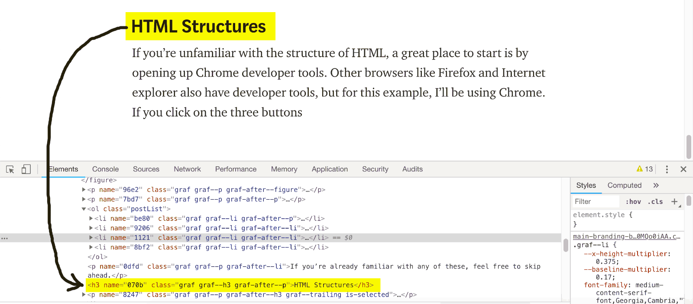Viewport: 693px width, 304px height.
Task: Collapse the ol postList node
Action: tap(84, 209)
